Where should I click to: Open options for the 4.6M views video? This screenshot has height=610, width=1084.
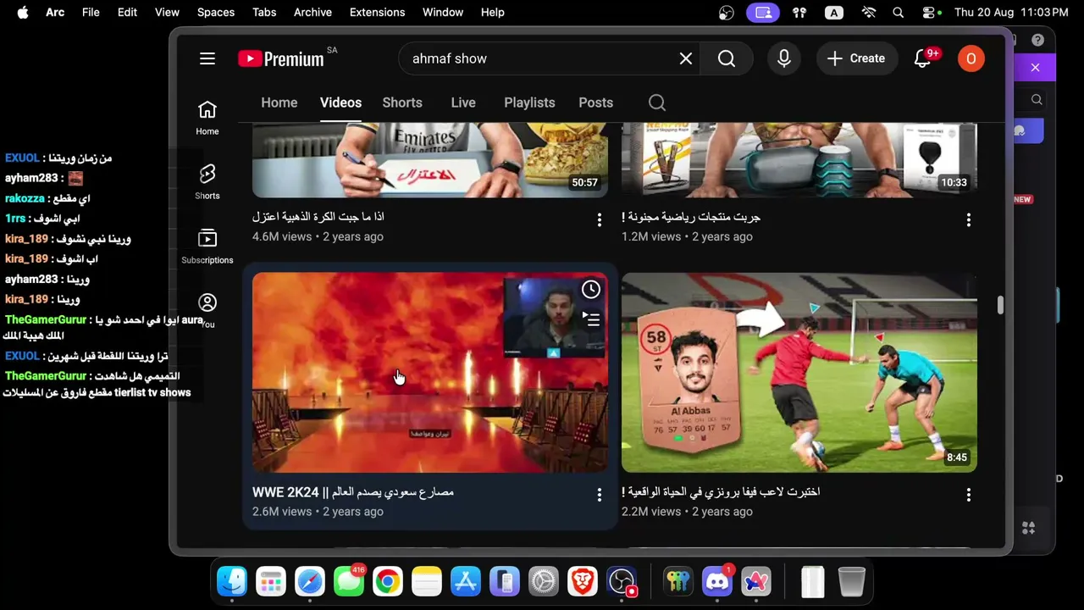pyautogui.click(x=600, y=219)
